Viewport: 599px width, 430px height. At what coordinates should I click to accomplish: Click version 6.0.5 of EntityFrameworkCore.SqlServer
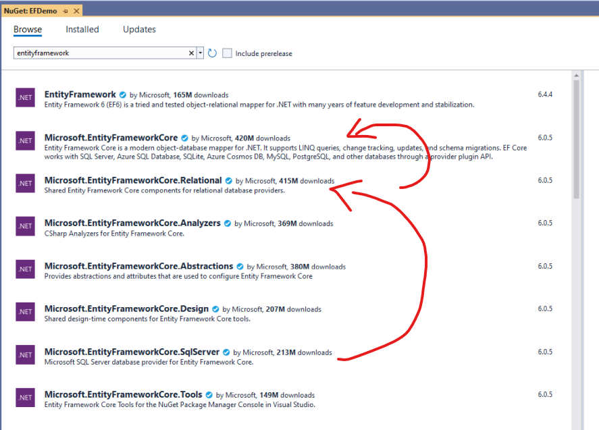click(x=545, y=352)
